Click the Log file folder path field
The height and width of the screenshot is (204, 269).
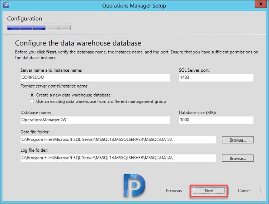coord(118,158)
